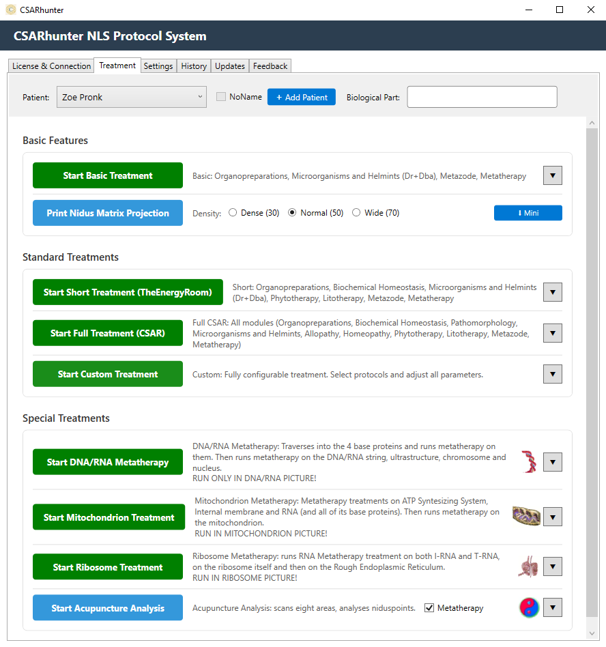Click the DNA helix icon
Viewport: 606px width, 647px height.
pos(529,462)
